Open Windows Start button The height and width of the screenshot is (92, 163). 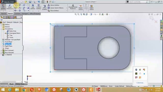coord(3,90)
